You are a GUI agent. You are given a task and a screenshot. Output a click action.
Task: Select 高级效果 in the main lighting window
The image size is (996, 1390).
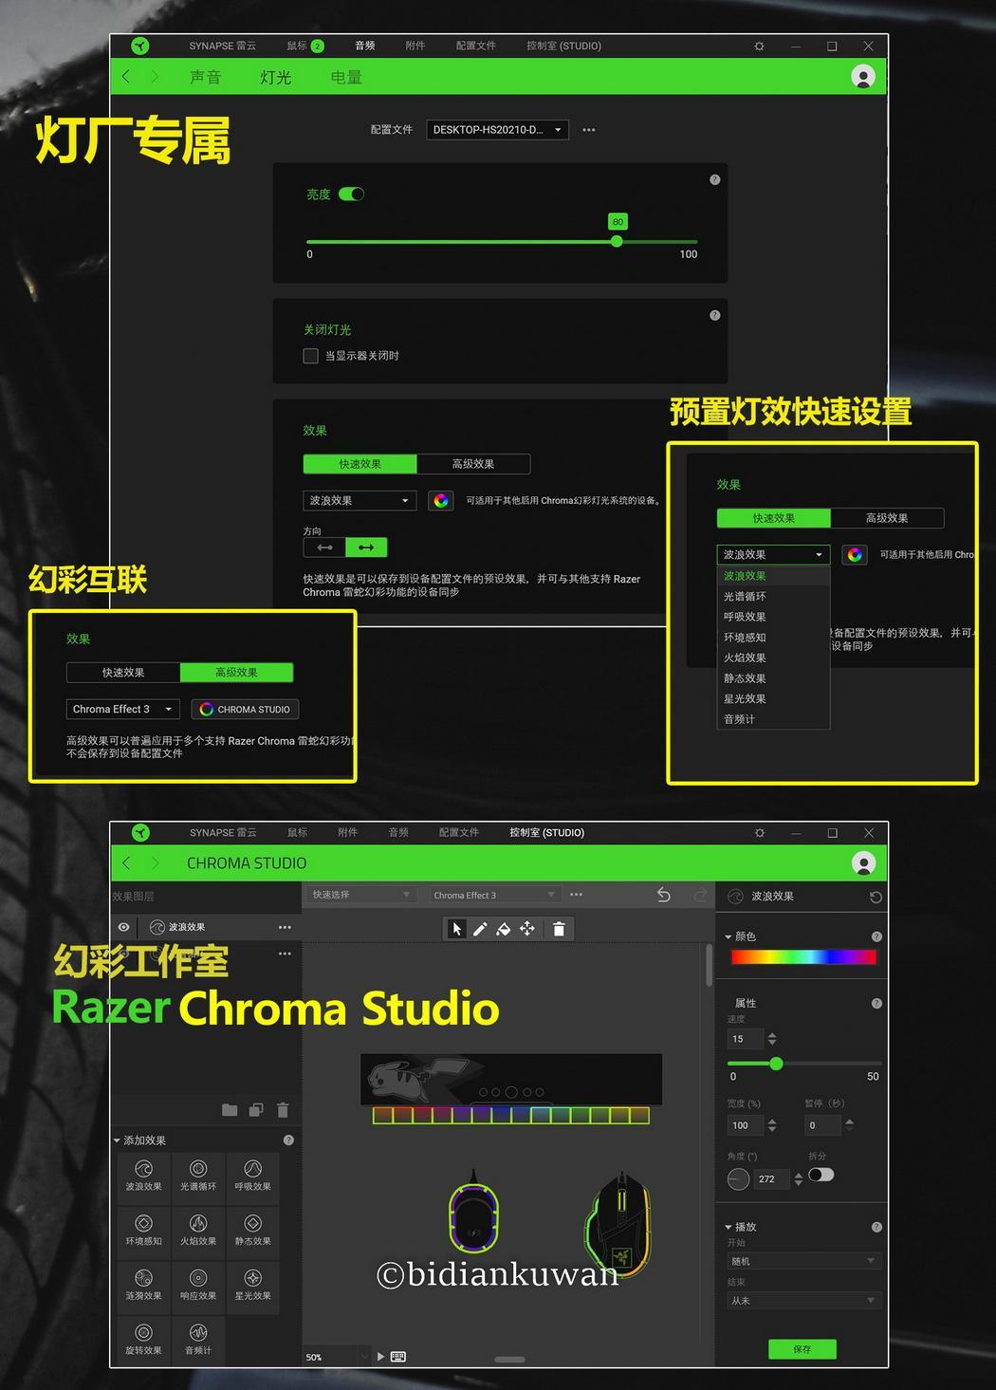473,464
